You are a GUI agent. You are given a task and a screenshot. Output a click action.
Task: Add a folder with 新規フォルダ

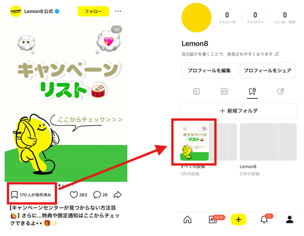coord(238,111)
